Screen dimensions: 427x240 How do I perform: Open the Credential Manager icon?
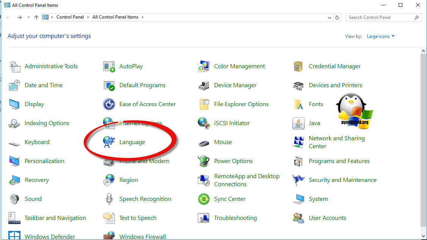pyautogui.click(x=299, y=66)
